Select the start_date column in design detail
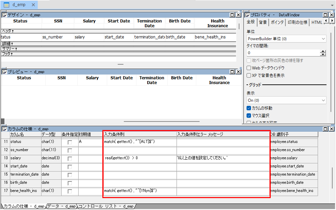This screenshot has width=336, height=210. pos(119,37)
